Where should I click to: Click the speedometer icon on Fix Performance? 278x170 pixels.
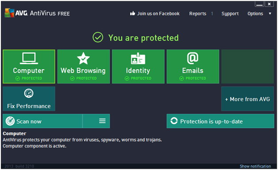(29, 93)
